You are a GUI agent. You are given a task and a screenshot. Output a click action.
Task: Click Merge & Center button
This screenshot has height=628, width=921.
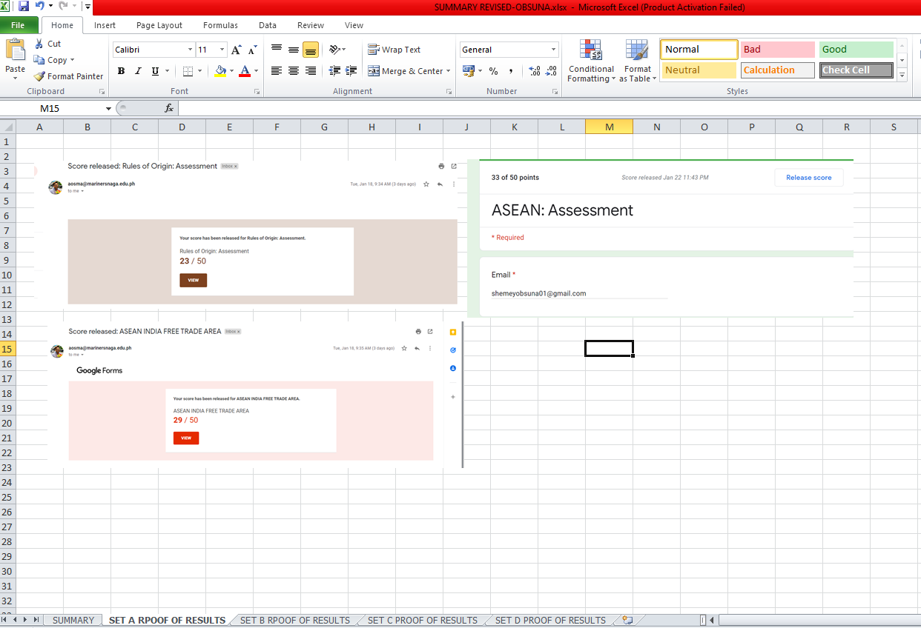point(405,71)
